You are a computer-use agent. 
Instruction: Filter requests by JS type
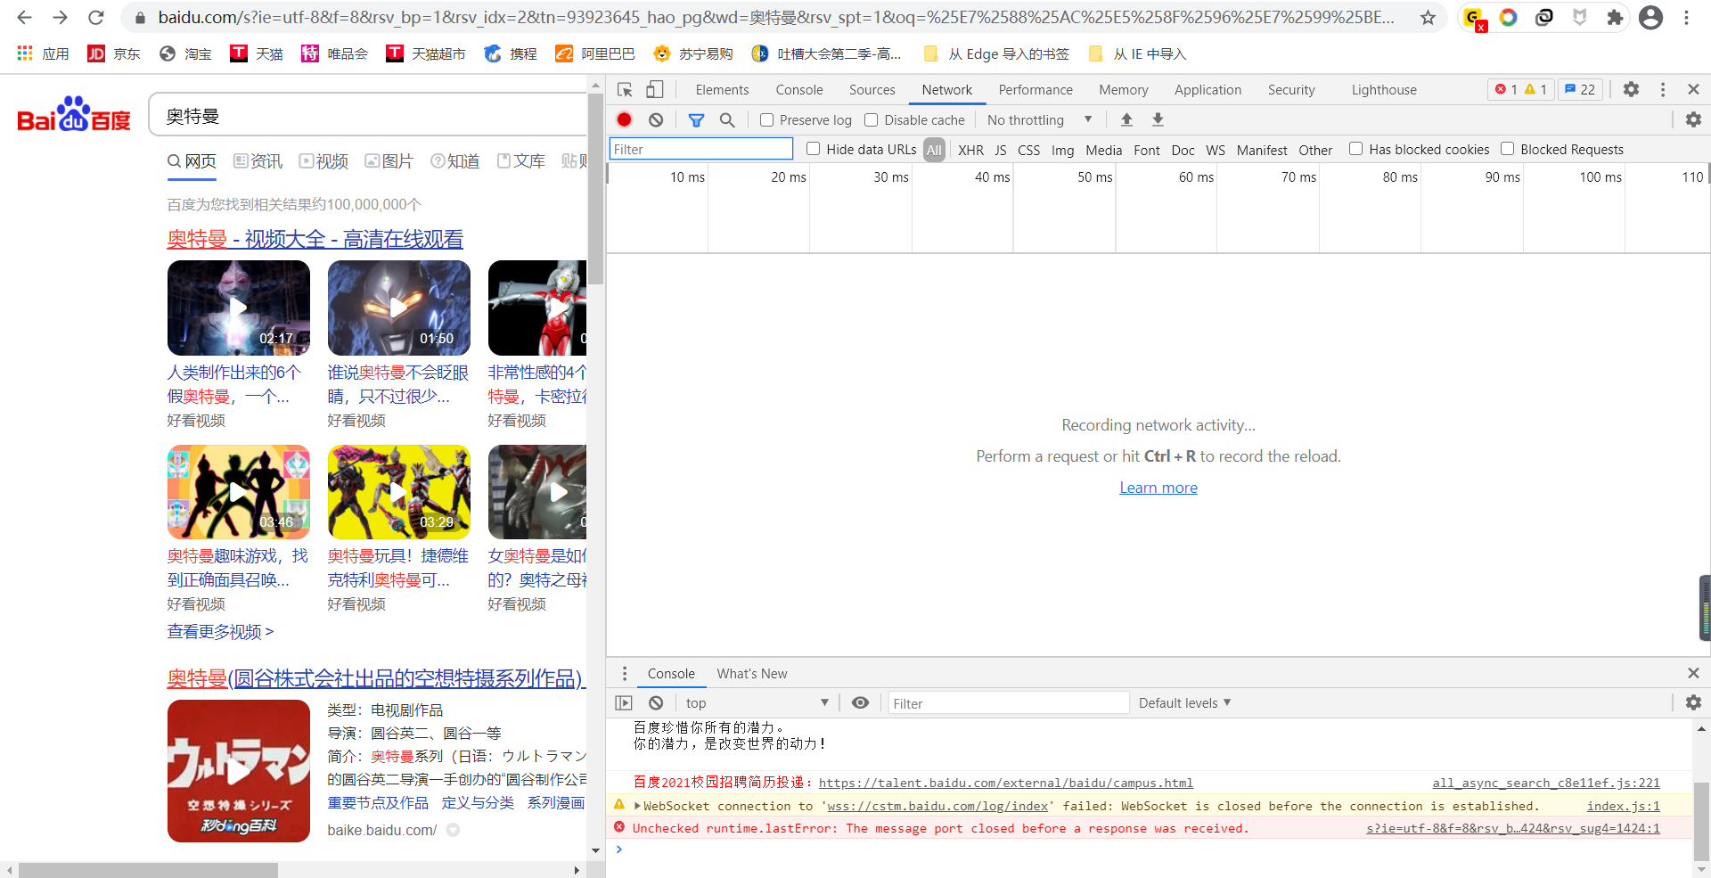1001,150
